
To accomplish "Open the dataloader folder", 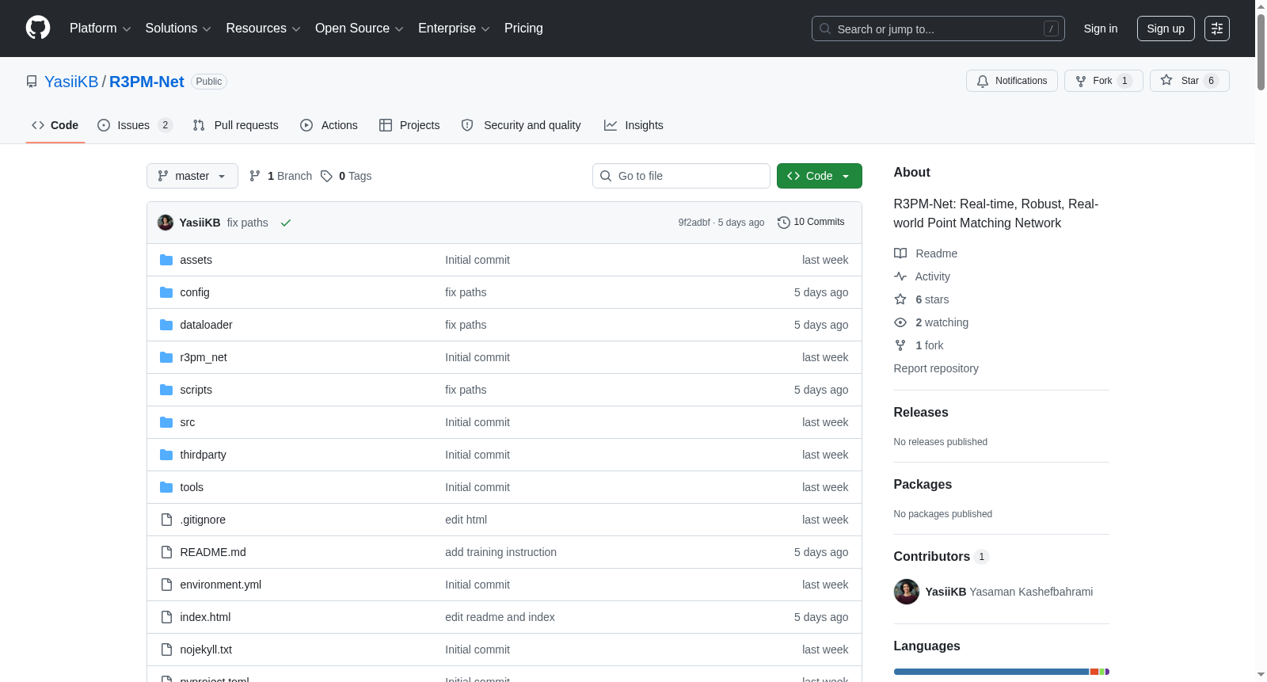I will [x=206, y=325].
